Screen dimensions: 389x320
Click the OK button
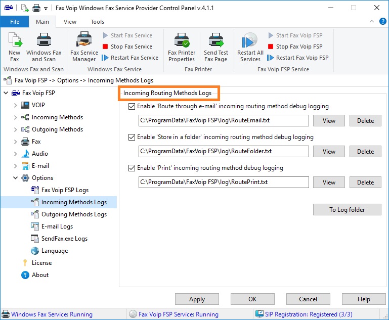point(252,299)
